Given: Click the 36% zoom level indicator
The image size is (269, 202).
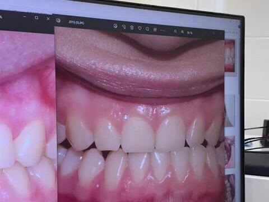Looking at the screenshot, I should [190, 33].
